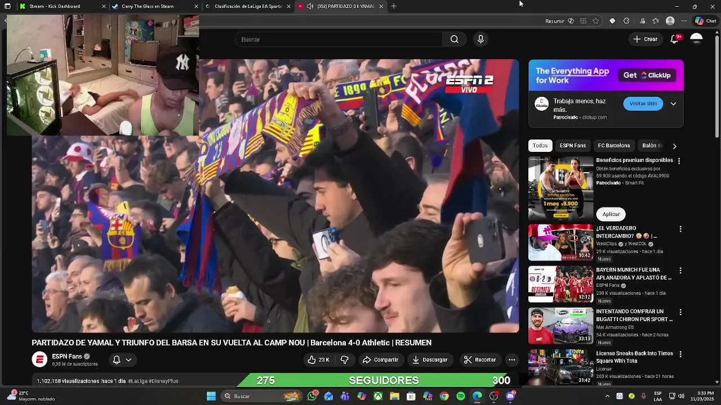Open YouTube notifications bell
This screenshot has height=405, width=721.
674,39
